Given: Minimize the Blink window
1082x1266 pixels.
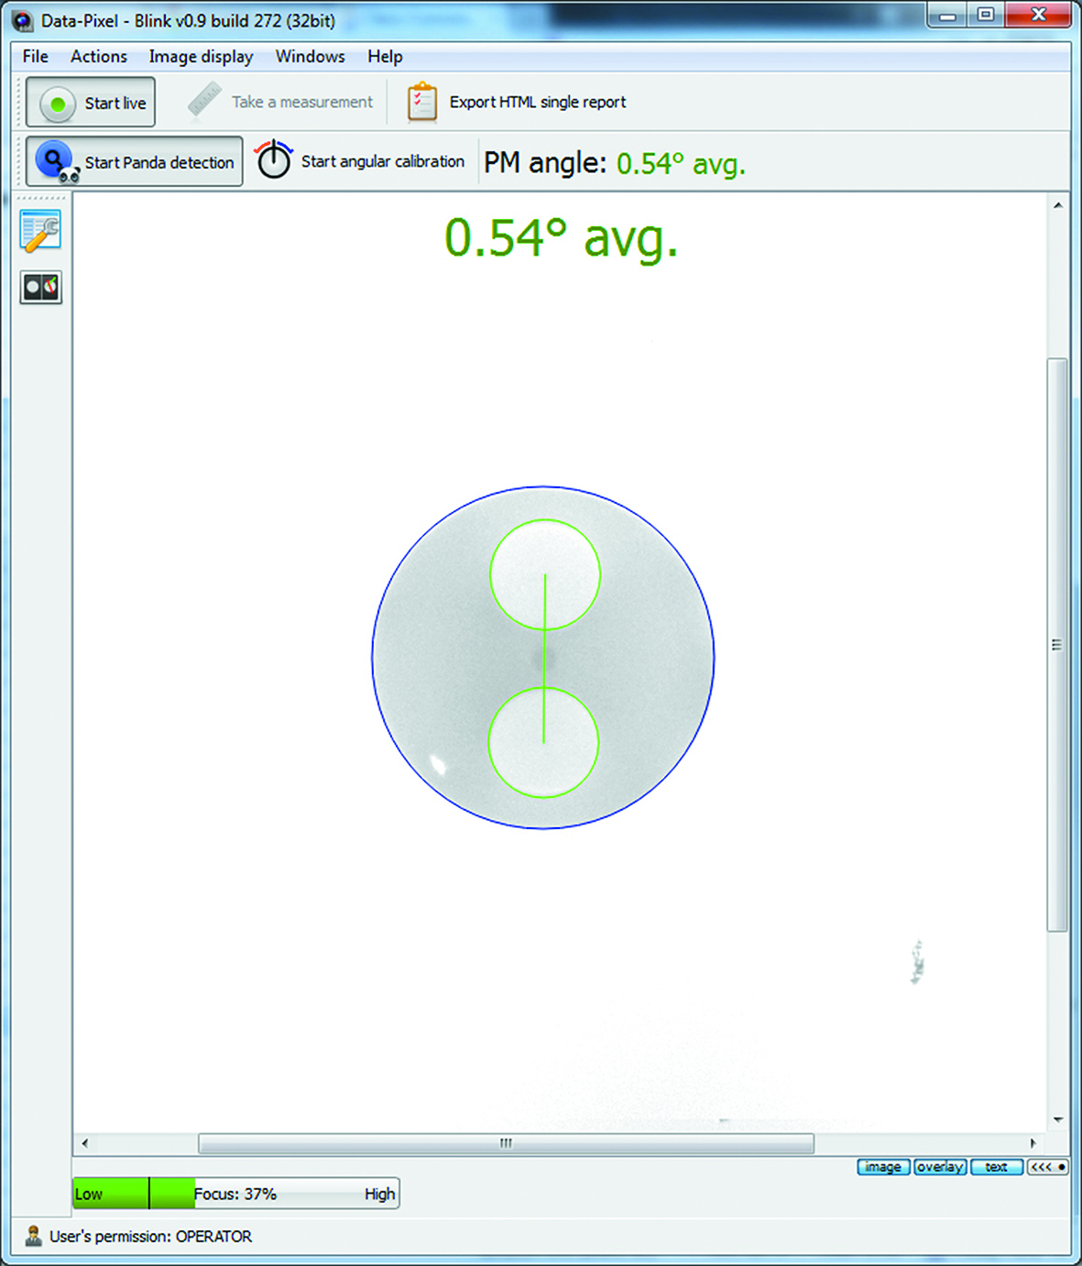Looking at the screenshot, I should point(948,16).
